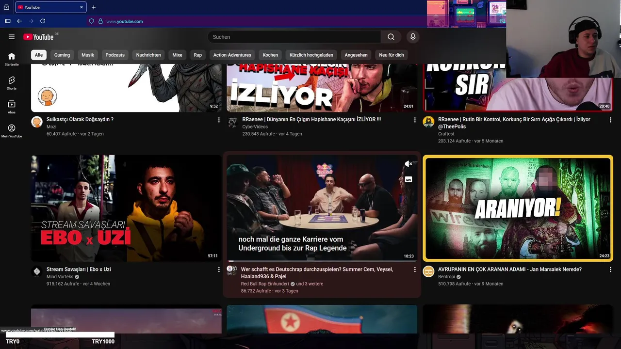621x349 pixels.
Task: Toggle subtitles on the preview video
Action: click(x=409, y=179)
